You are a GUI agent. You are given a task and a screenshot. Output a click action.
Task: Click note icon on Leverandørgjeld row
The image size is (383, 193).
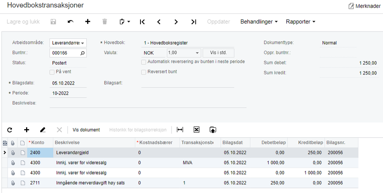tap(23, 153)
